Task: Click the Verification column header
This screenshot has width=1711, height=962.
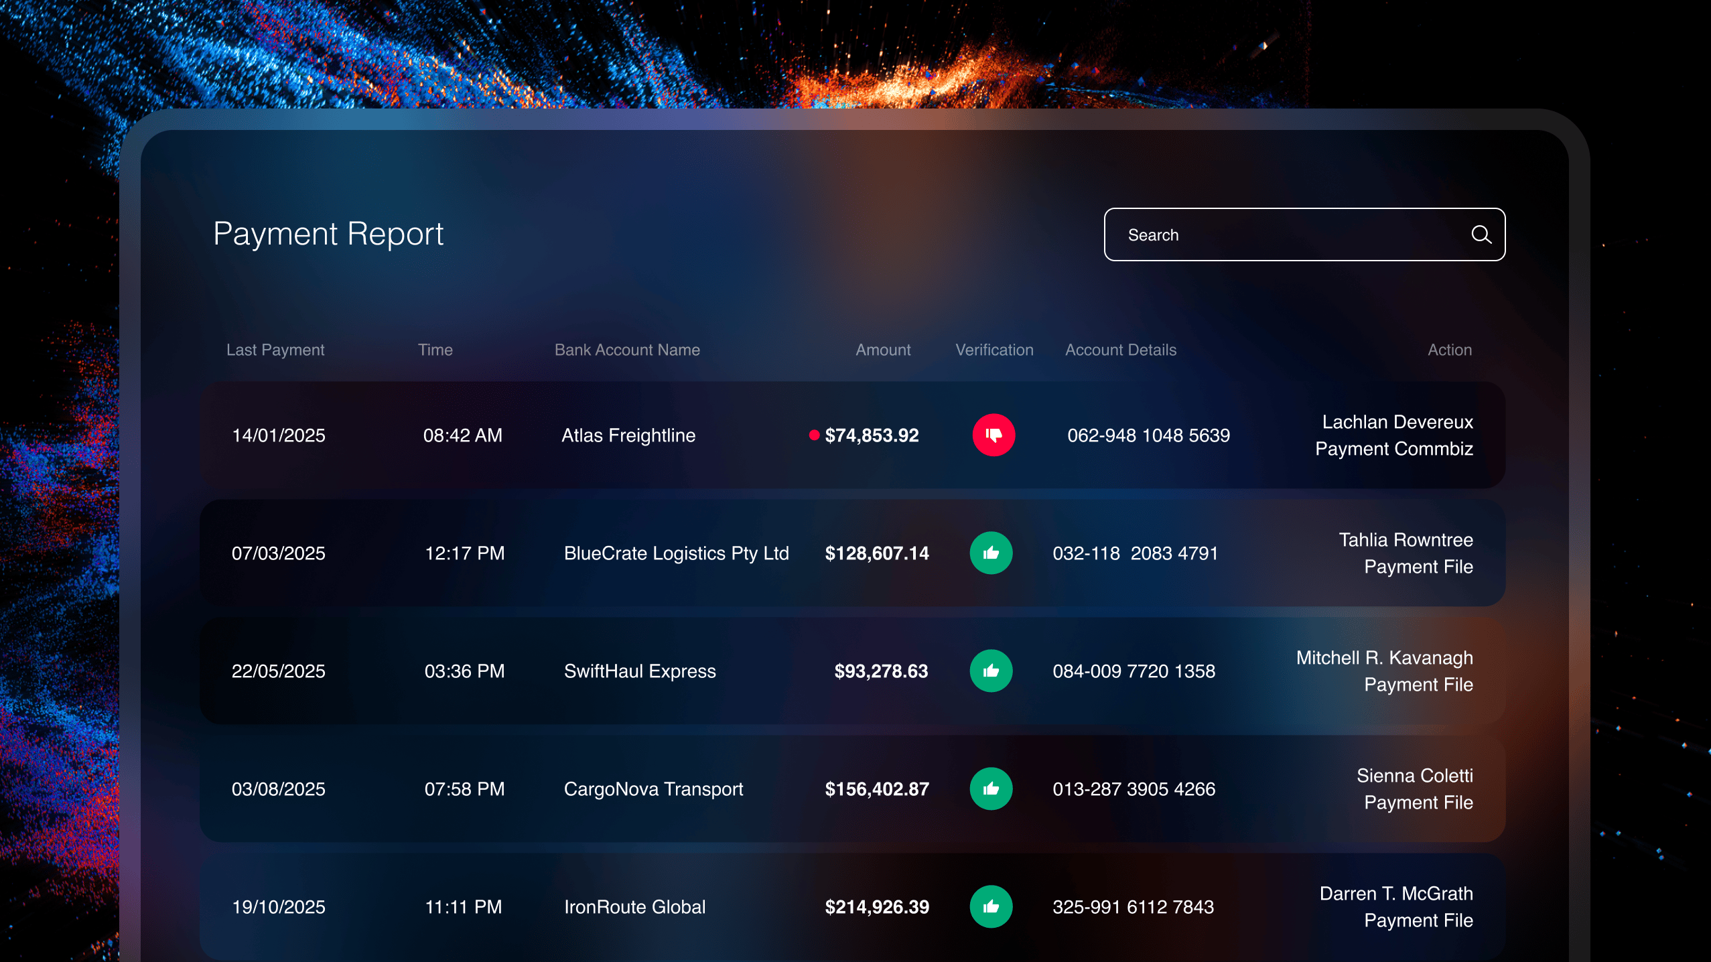Action: pos(994,350)
